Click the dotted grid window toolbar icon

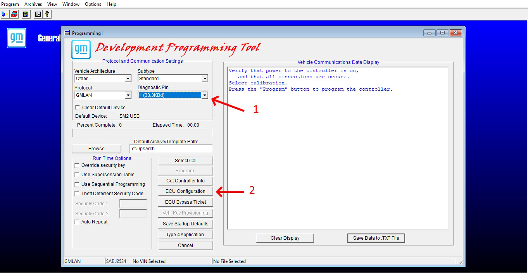[38, 14]
